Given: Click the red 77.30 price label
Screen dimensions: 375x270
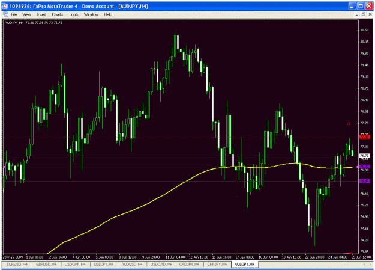Looking at the screenshot, I should pos(364,137).
